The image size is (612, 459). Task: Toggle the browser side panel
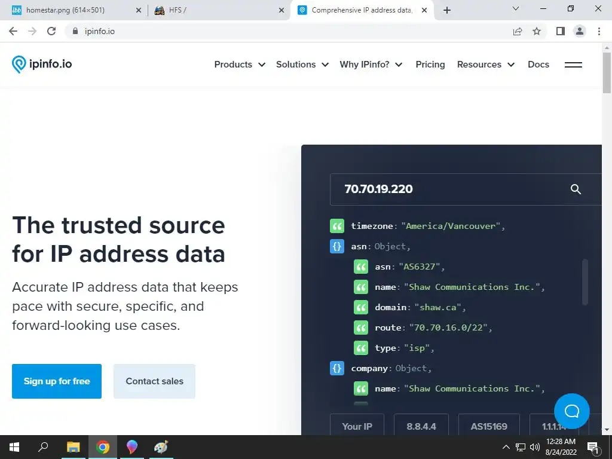tap(561, 31)
